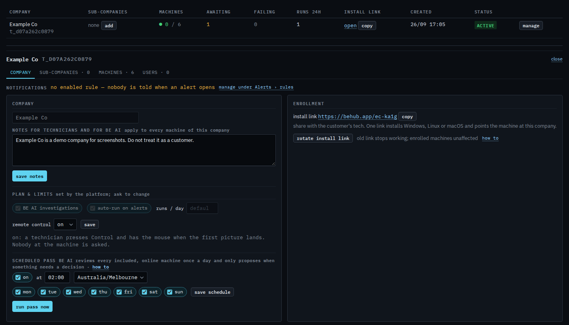Click the created date 26/09 17:05

pyautogui.click(x=428, y=25)
